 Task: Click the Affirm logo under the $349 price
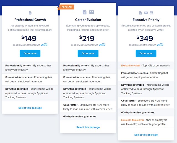[160, 45]
